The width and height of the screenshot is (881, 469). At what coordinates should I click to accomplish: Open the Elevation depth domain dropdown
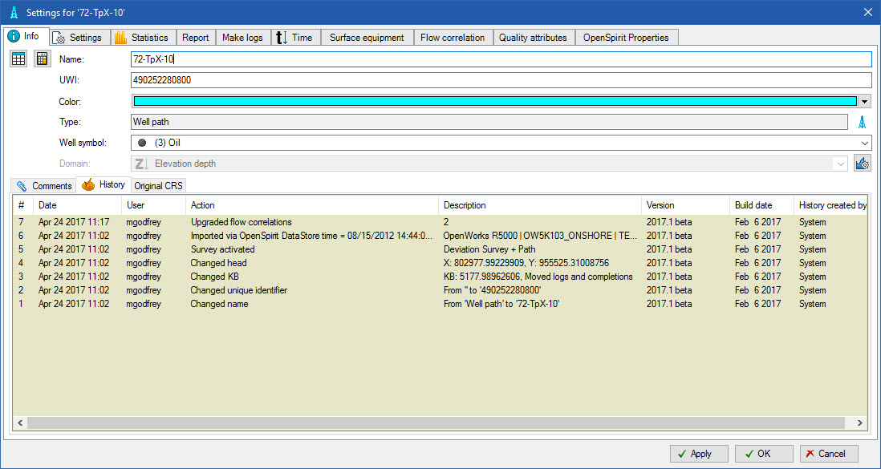pyautogui.click(x=840, y=164)
